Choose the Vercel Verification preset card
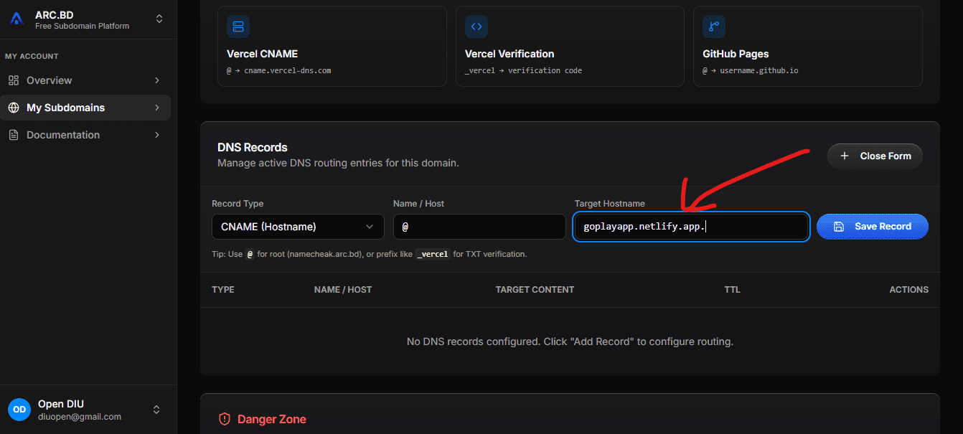963x434 pixels. point(570,47)
